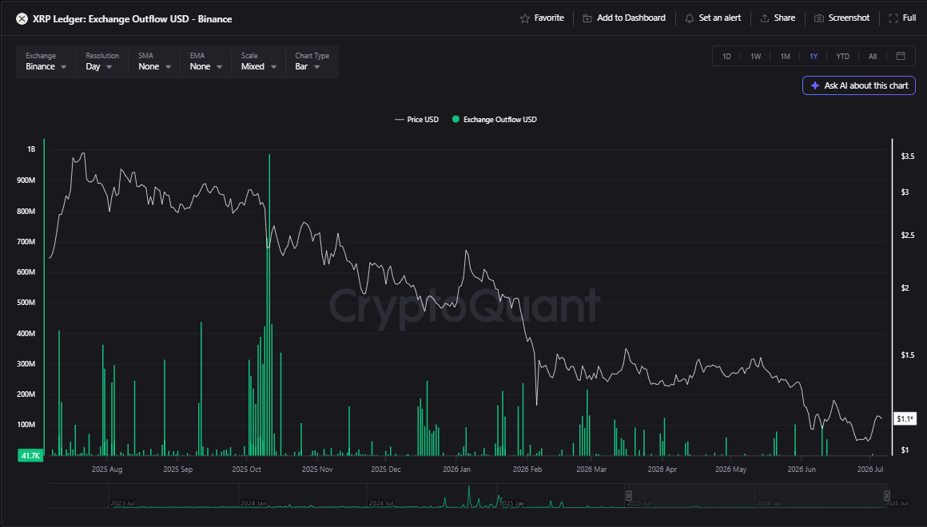Click the 500M y-axis label
The image size is (927, 527).
pos(26,303)
